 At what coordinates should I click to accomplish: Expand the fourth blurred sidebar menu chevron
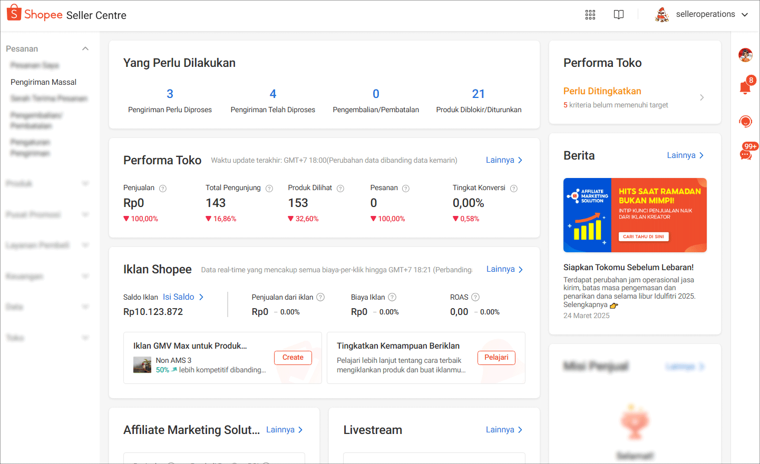[x=85, y=276]
